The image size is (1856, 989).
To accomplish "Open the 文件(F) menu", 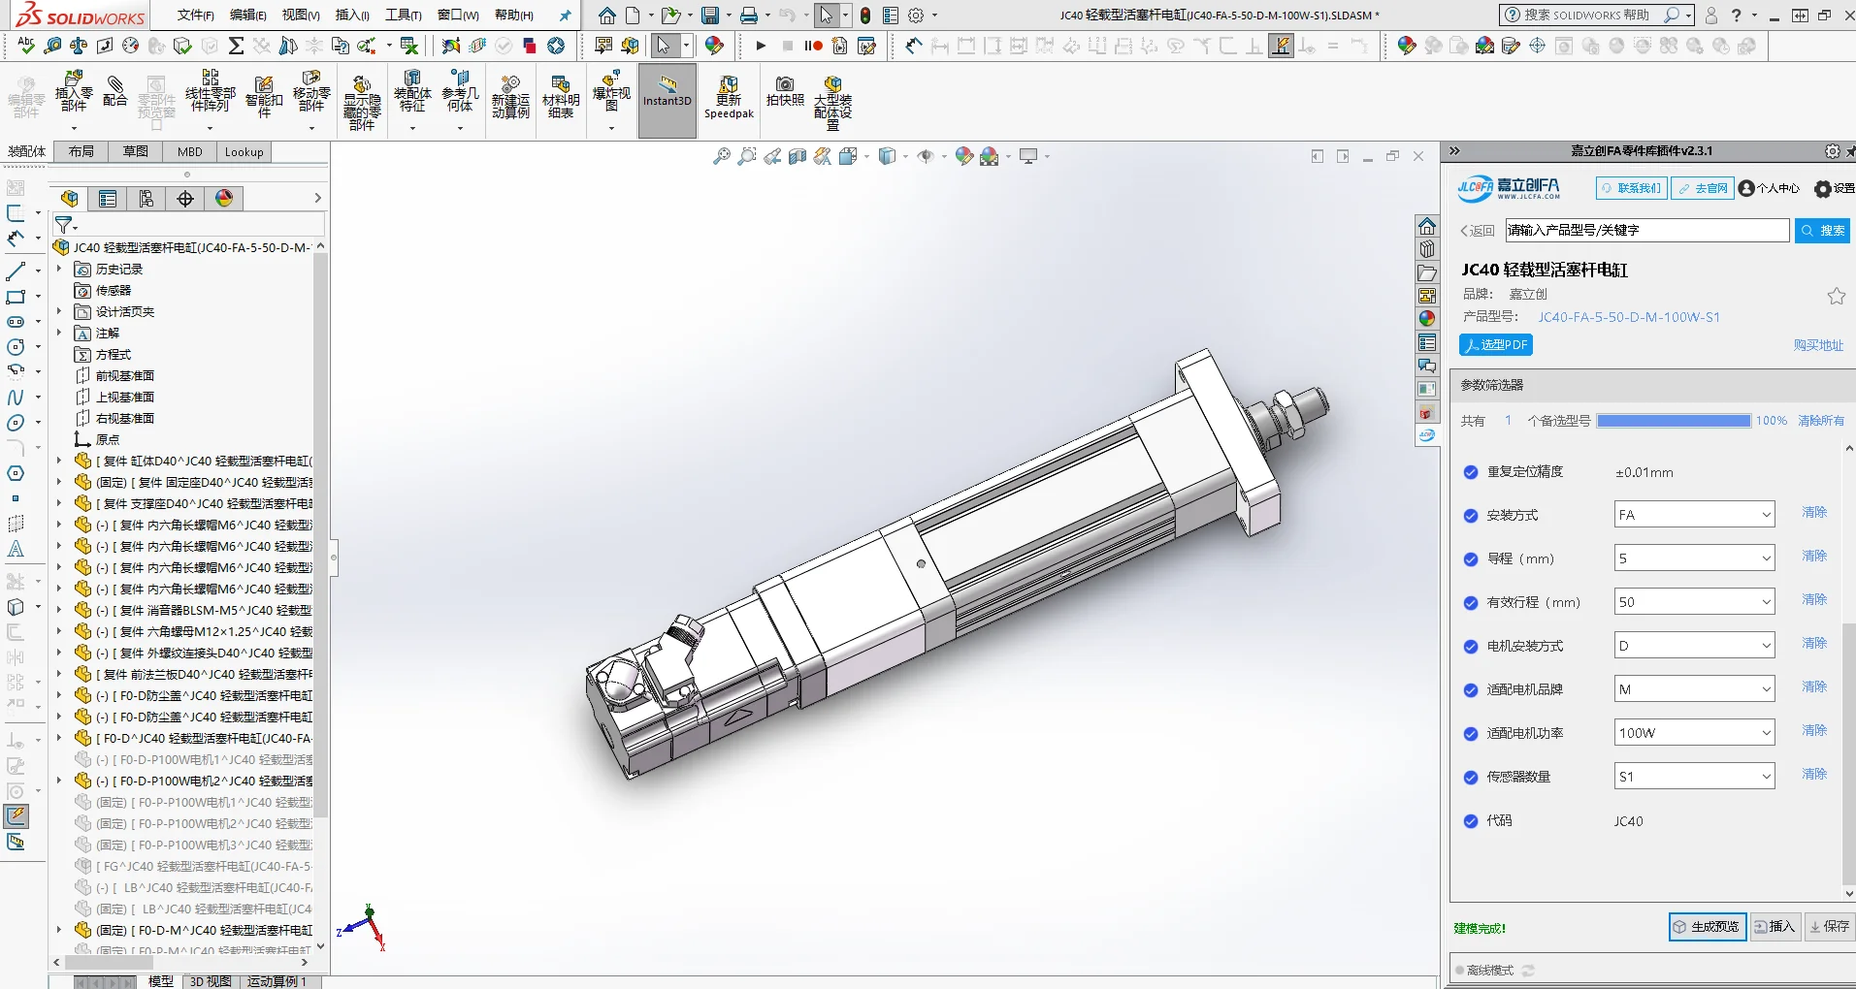I will (196, 16).
